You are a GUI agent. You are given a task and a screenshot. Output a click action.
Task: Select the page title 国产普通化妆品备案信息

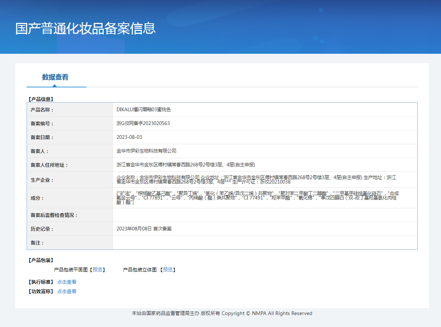click(x=86, y=28)
